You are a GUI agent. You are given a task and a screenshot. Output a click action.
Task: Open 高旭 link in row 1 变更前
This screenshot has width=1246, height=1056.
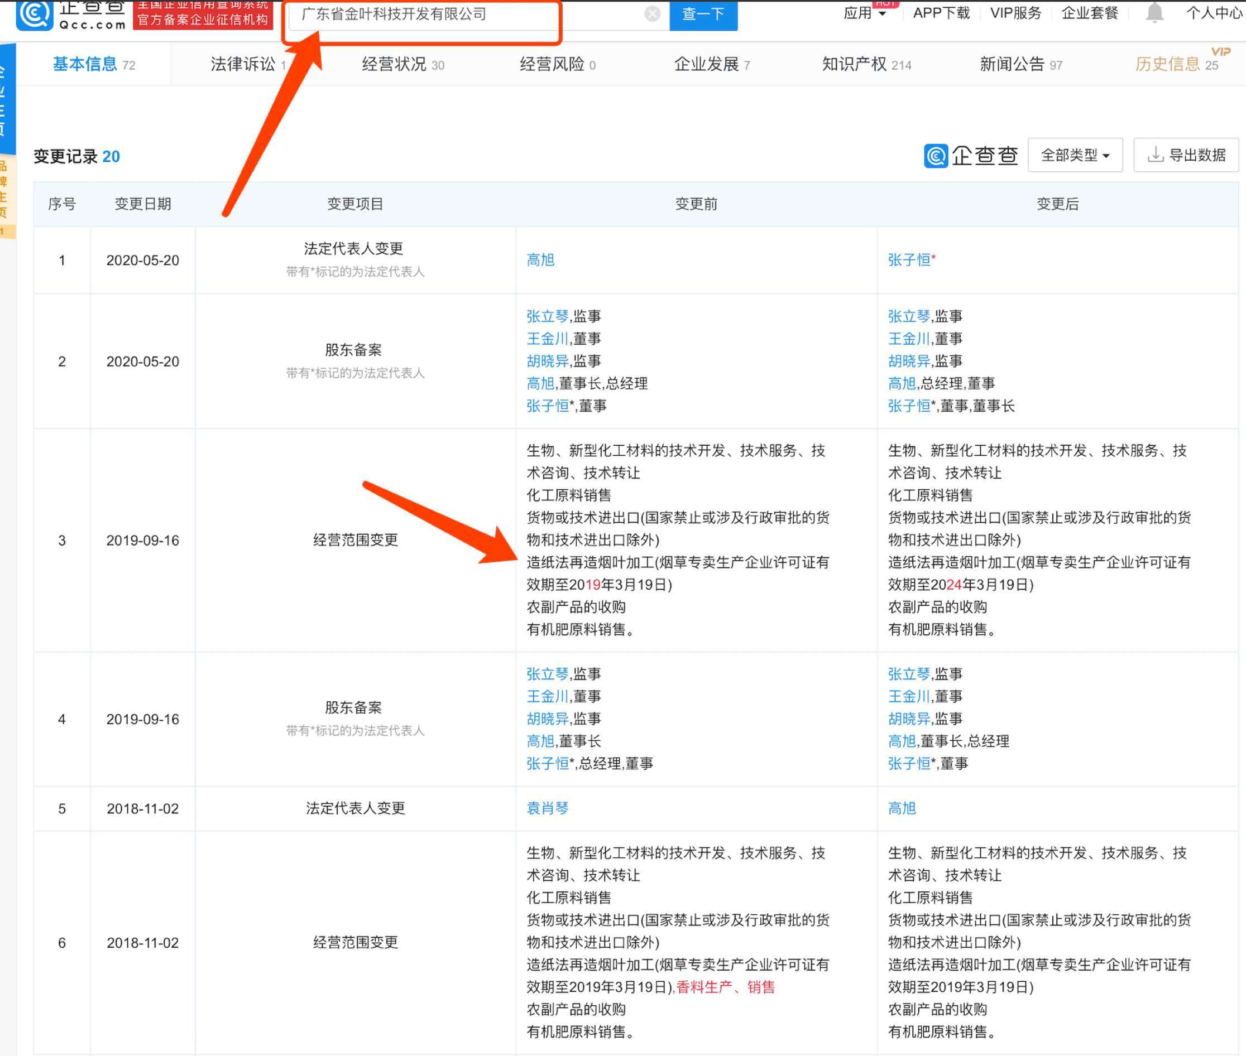coord(540,260)
